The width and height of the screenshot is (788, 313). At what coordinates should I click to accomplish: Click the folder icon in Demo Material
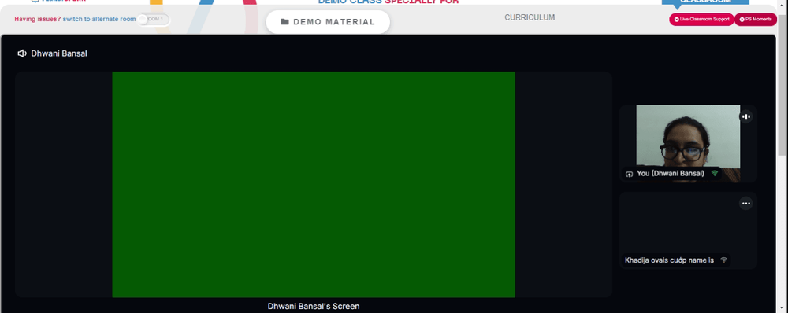point(285,22)
